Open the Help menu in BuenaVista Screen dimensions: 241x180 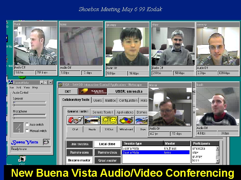[x=35, y=88]
